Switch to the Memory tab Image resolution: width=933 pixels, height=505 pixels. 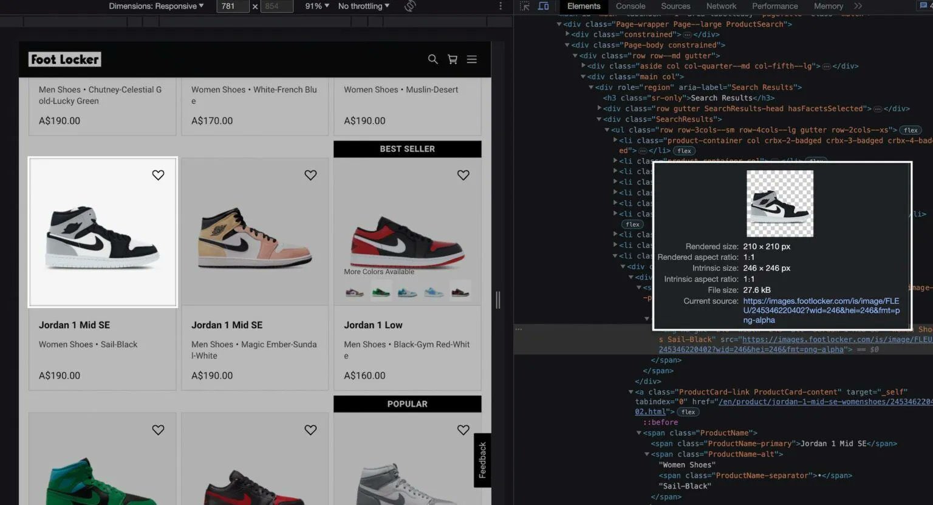(x=829, y=6)
